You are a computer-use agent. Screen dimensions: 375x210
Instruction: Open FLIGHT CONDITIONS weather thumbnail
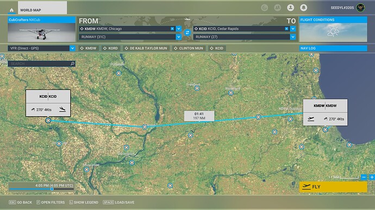333,29
